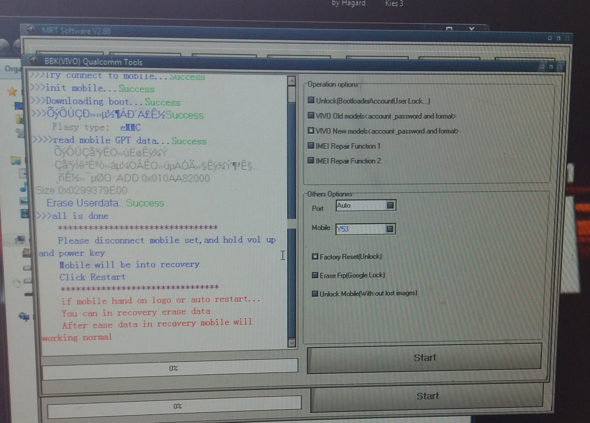The height and width of the screenshot is (423, 590).
Task: Click MRT Software V2.60 title icon
Action: point(31,30)
